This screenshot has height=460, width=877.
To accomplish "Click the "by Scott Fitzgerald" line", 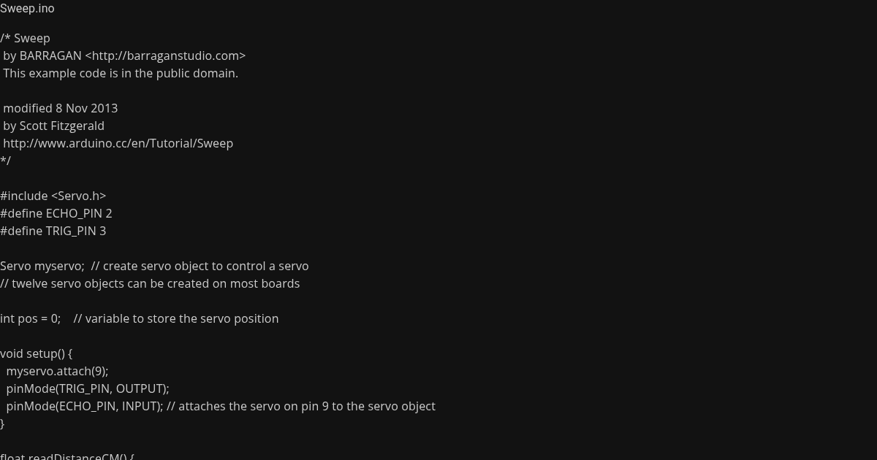I will (x=53, y=126).
